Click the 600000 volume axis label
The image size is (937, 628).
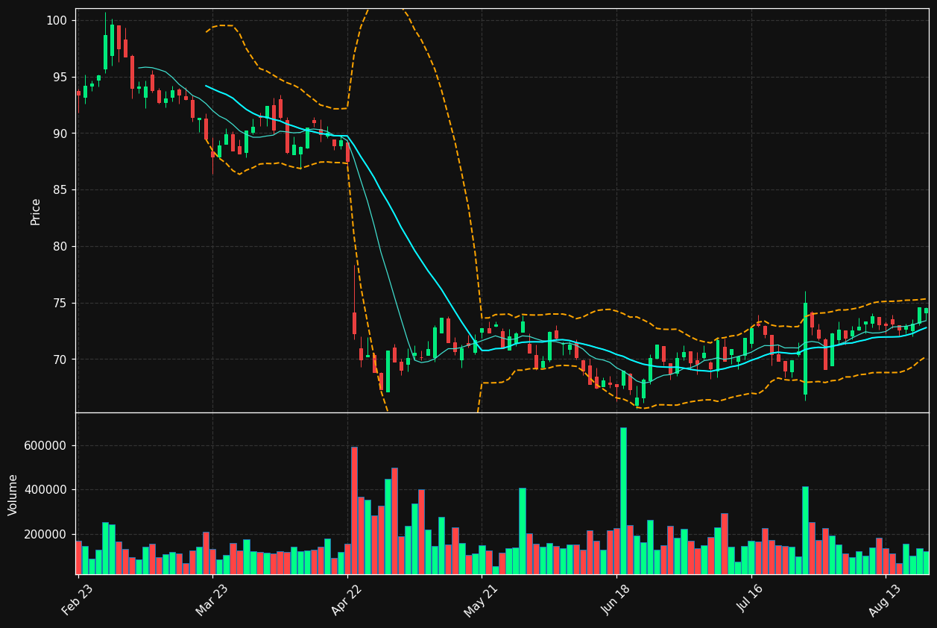pos(45,446)
